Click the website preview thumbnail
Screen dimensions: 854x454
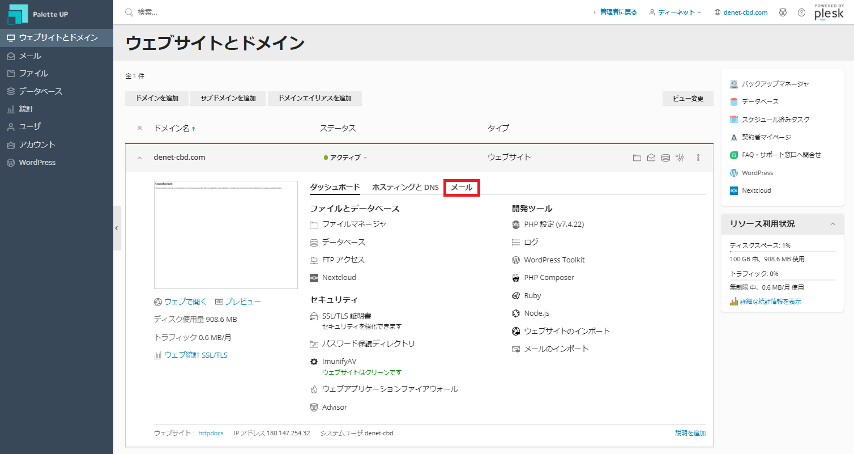pos(226,235)
